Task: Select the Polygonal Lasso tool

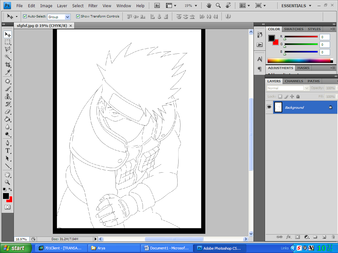Action: tap(8, 49)
